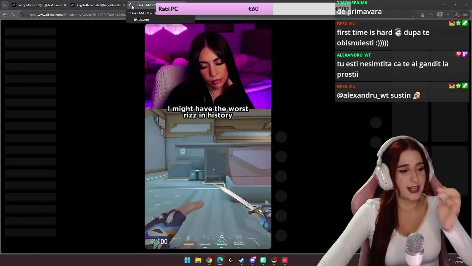Screen dimensions: 472x266
Task: Open the Windows Start menu
Action: pos(187,260)
